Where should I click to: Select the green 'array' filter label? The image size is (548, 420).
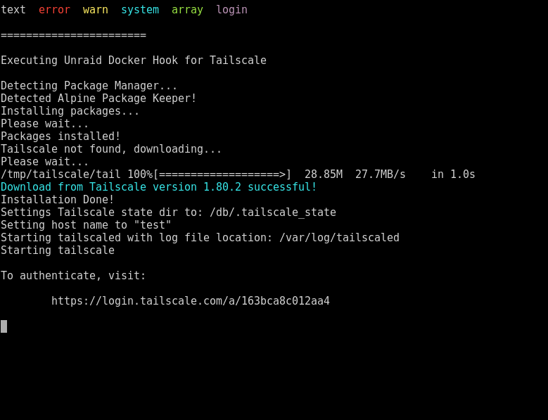pyautogui.click(x=187, y=10)
